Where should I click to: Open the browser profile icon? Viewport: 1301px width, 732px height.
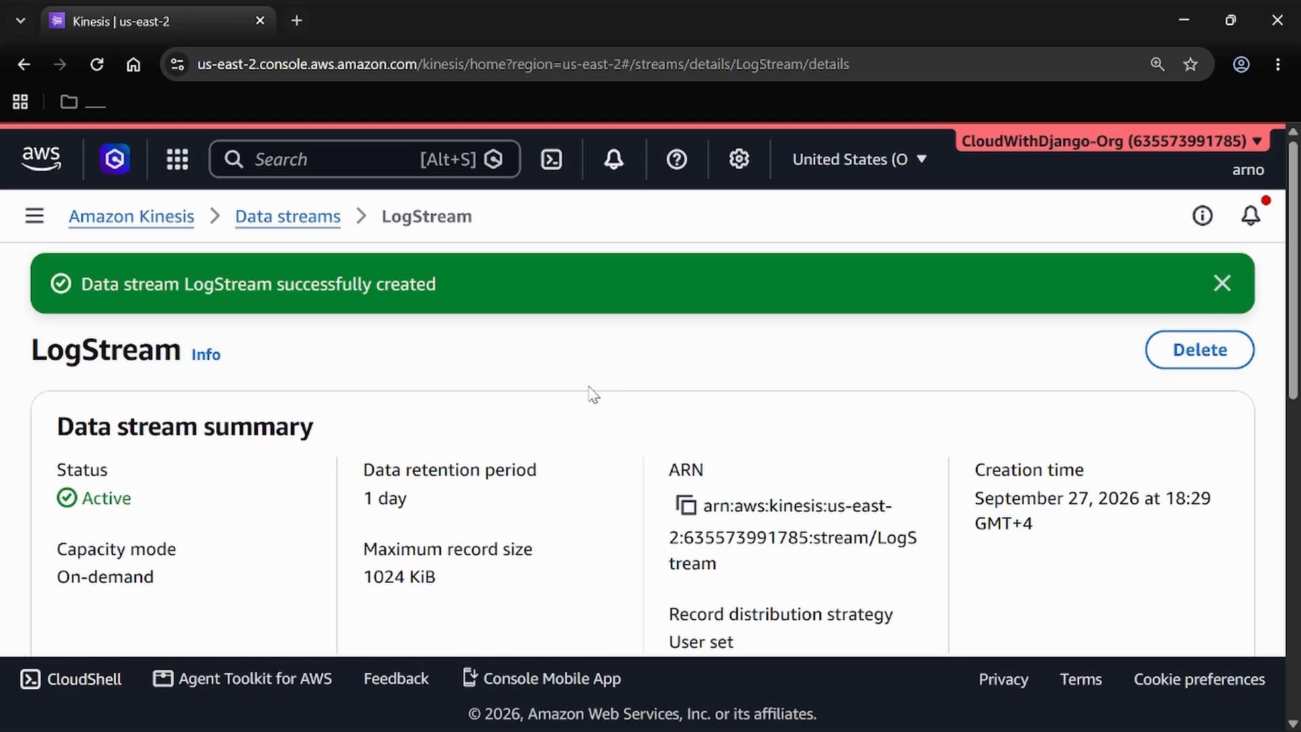(x=1241, y=64)
